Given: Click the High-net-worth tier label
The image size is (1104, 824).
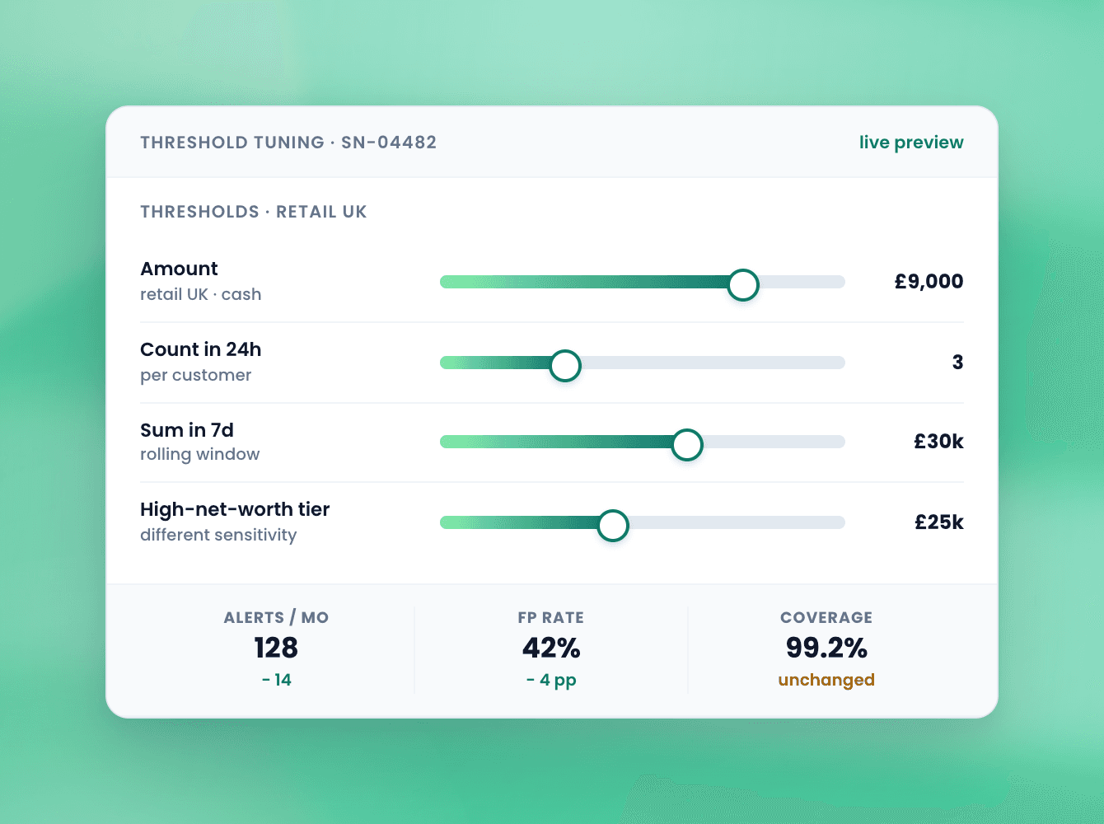Looking at the screenshot, I should click(235, 509).
